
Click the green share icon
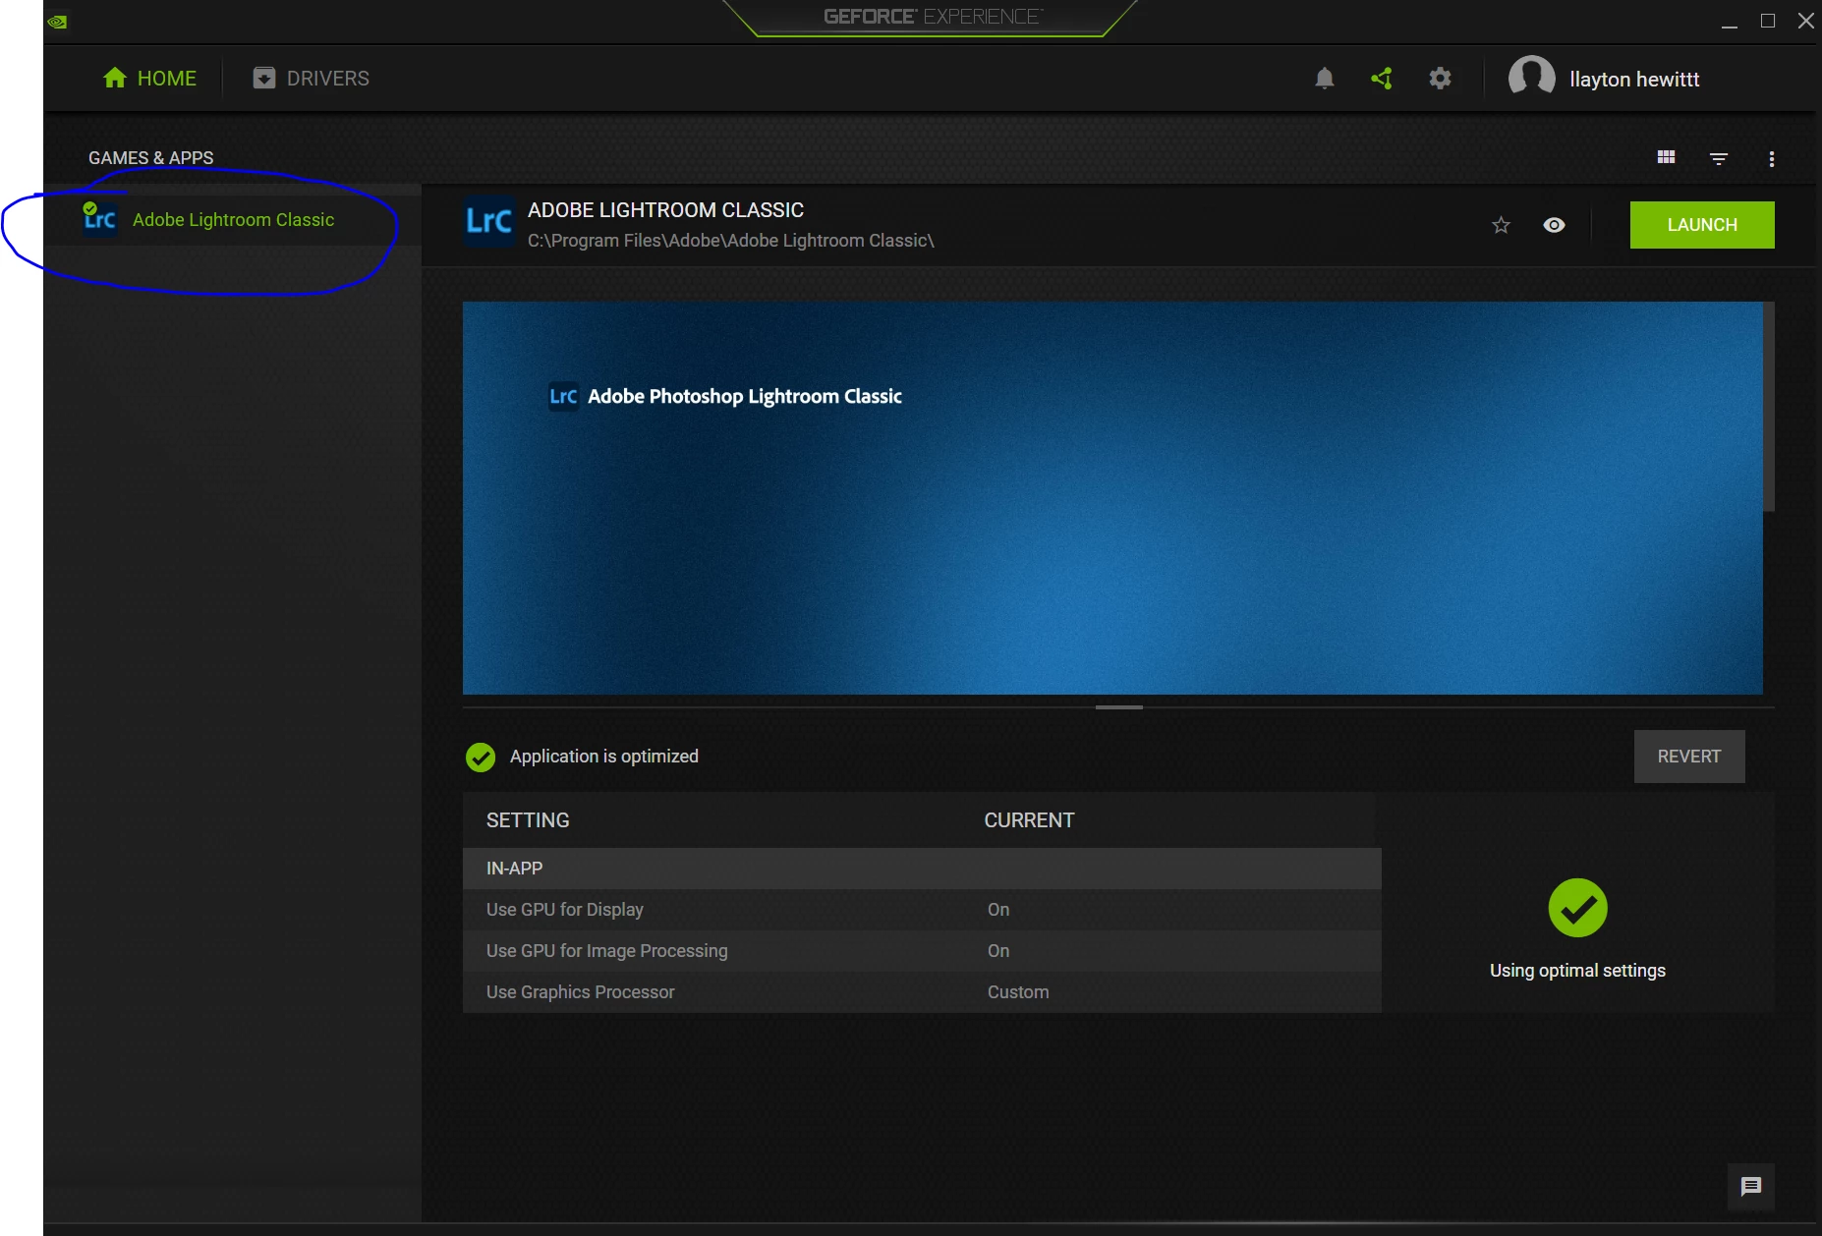pos(1382,79)
